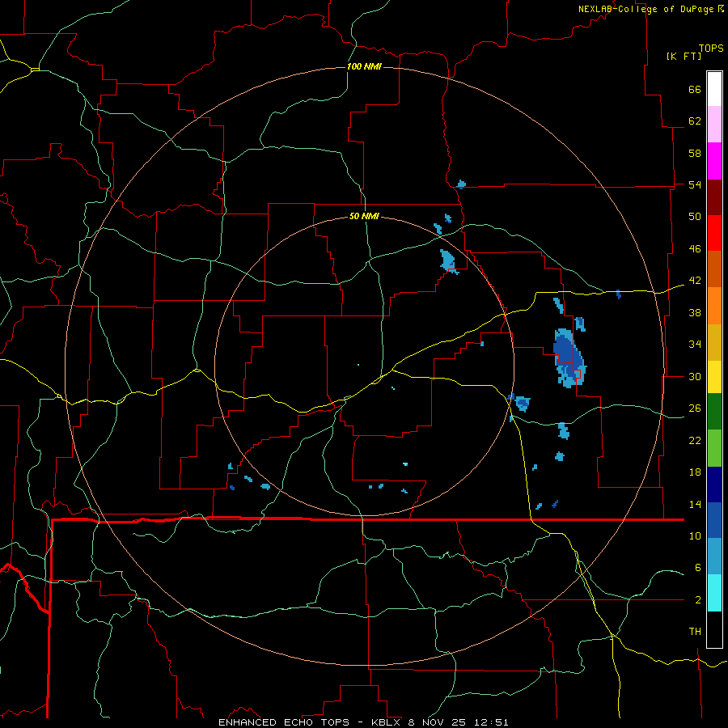Image resolution: width=728 pixels, height=728 pixels.
Task: Click the 58 value on the legend
Action: coord(695,153)
